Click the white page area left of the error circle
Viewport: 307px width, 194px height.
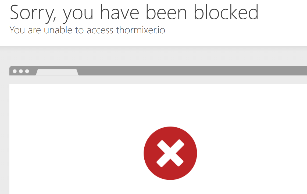click(x=76, y=153)
